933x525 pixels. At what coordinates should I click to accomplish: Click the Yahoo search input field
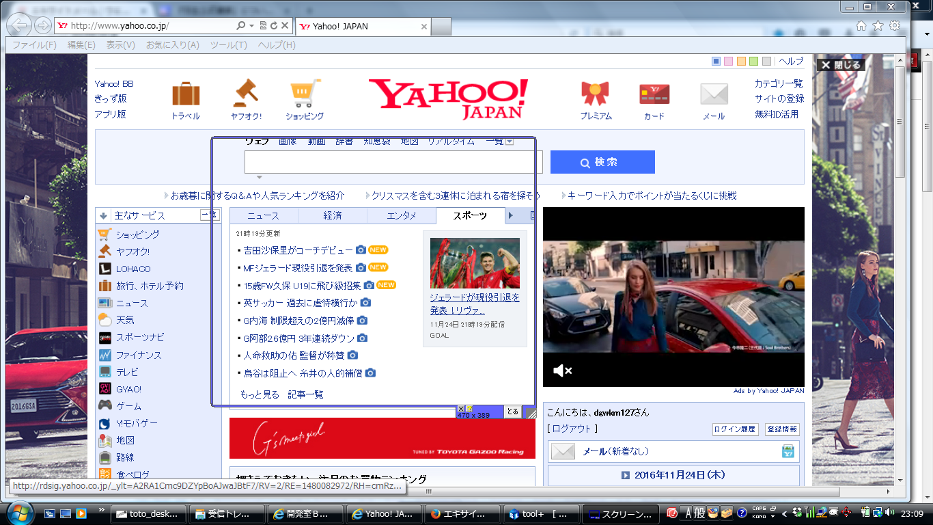point(393,162)
